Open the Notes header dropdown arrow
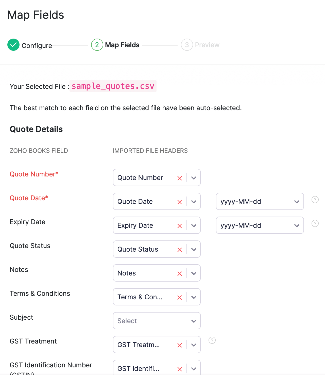Image resolution: width=325 pixels, height=375 pixels. (x=194, y=273)
